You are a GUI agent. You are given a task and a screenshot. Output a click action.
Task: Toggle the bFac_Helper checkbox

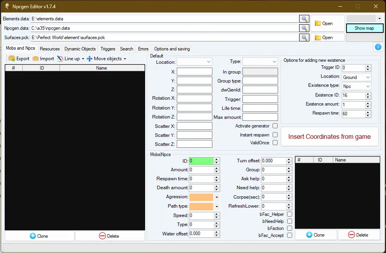pos(290,214)
